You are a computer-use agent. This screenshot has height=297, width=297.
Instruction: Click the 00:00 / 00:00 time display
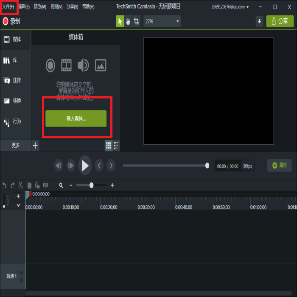tap(228, 166)
